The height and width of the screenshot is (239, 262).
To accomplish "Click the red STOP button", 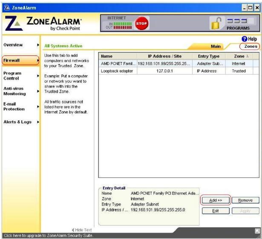I will pyautogui.click(x=141, y=23).
